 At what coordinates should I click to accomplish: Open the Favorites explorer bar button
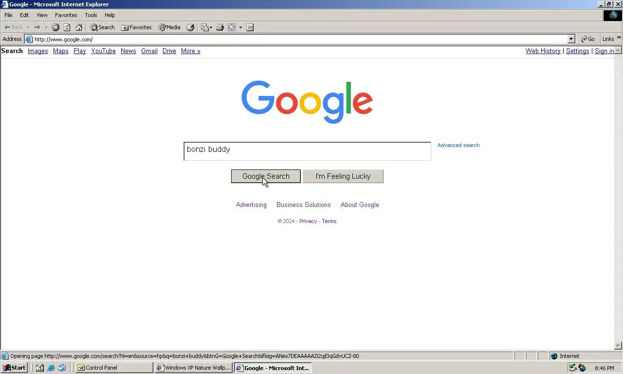pos(136,27)
